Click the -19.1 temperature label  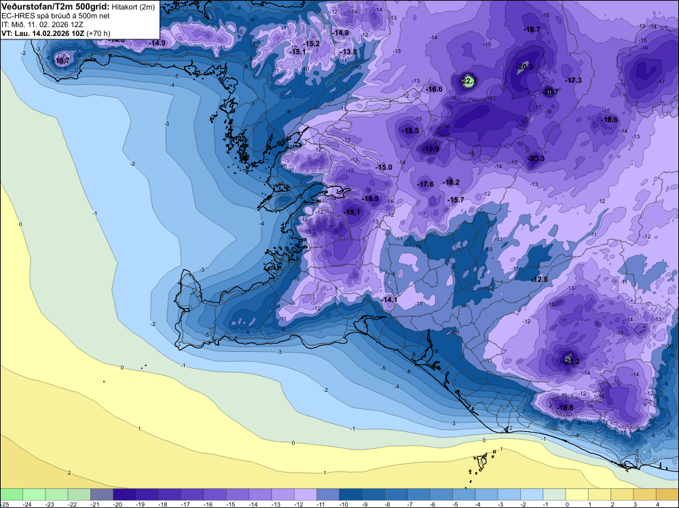352,212
